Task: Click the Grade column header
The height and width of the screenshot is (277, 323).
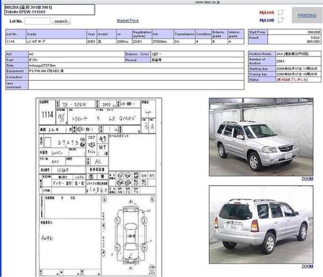Action: point(56,34)
